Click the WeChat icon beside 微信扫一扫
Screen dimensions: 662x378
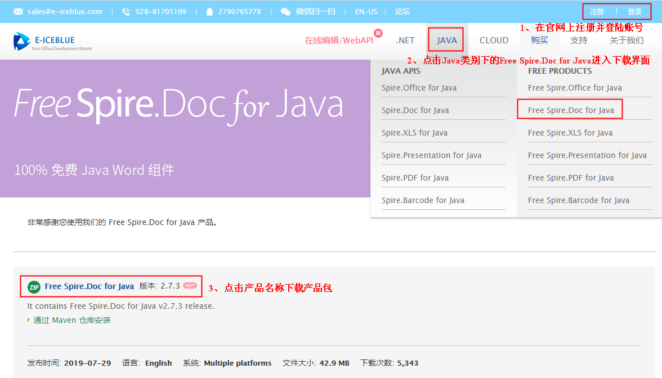[285, 11]
